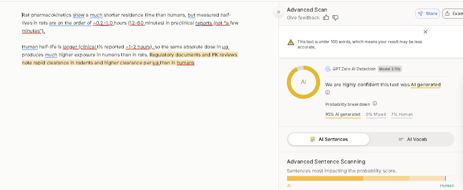Click the yellow warning triangle icon
Image resolution: width=463 pixels, height=190 pixels.
tap(291, 42)
